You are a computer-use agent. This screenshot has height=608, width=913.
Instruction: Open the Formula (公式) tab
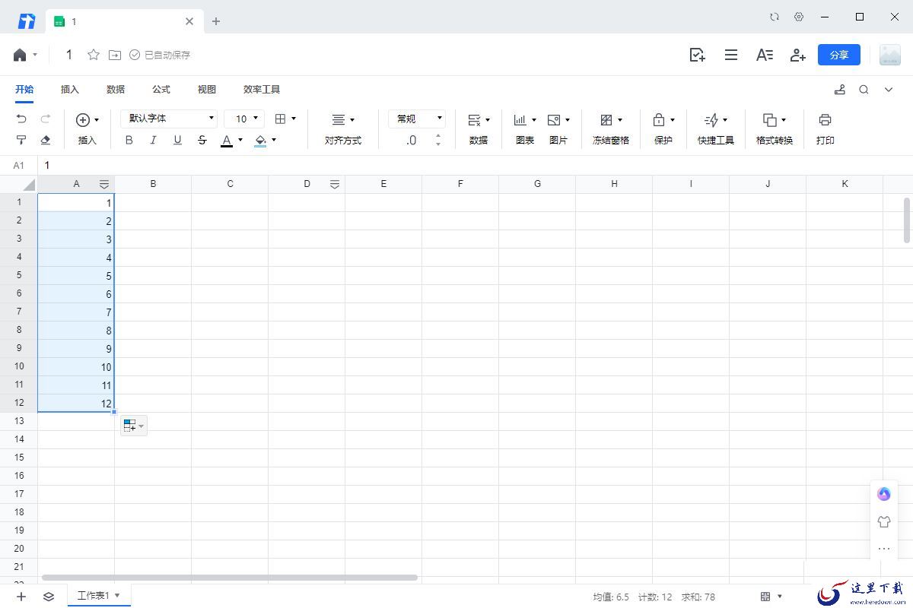(x=161, y=90)
